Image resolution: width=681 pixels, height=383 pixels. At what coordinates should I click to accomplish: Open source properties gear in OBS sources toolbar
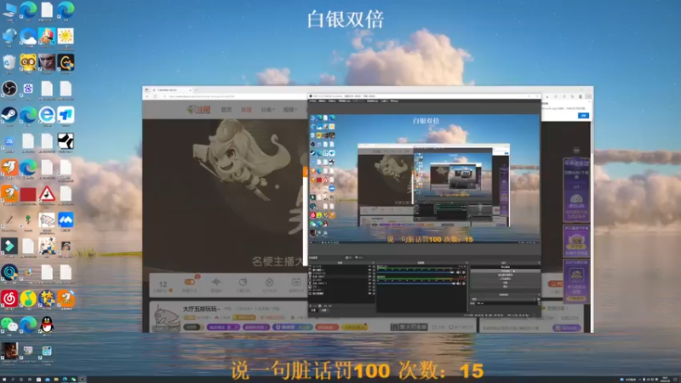point(320,306)
